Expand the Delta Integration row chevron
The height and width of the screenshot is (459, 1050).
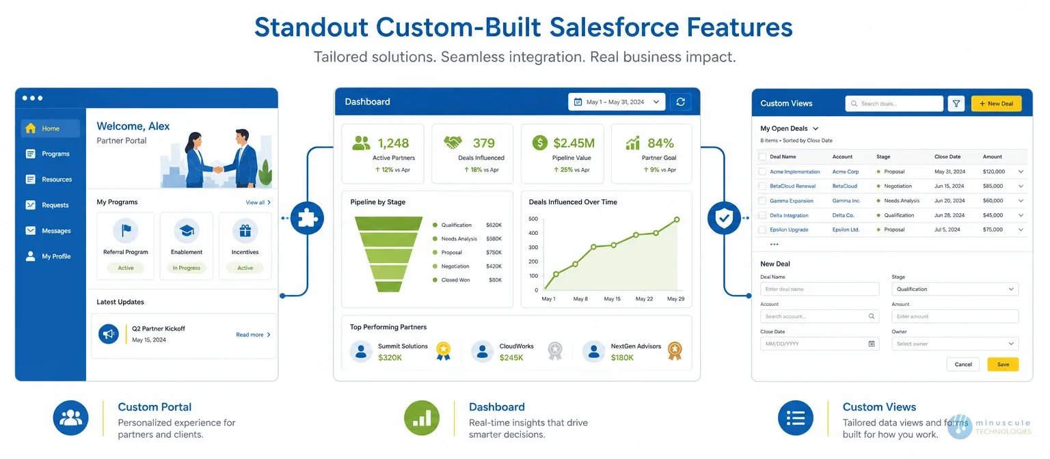[x=1021, y=215]
